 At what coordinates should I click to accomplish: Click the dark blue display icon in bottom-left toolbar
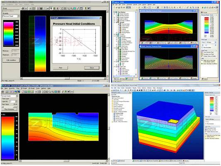pos(19,92)
